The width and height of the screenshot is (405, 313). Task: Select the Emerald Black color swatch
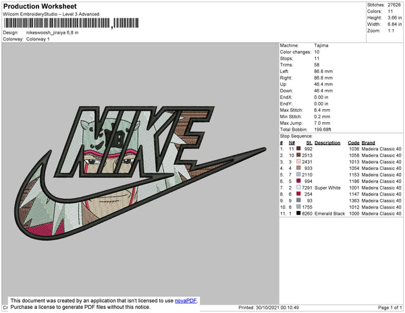298,213
